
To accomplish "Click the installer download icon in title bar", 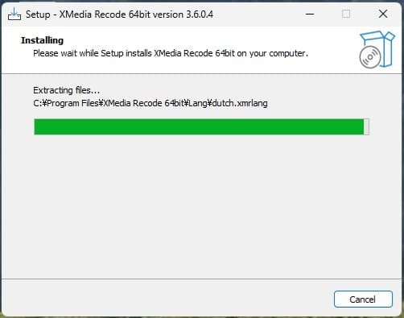I will coord(14,14).
